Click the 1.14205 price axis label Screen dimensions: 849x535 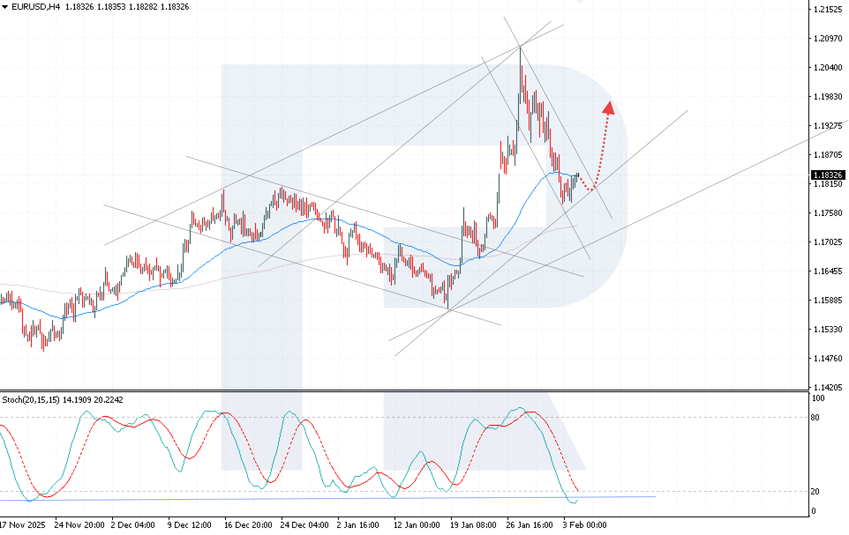coord(828,387)
